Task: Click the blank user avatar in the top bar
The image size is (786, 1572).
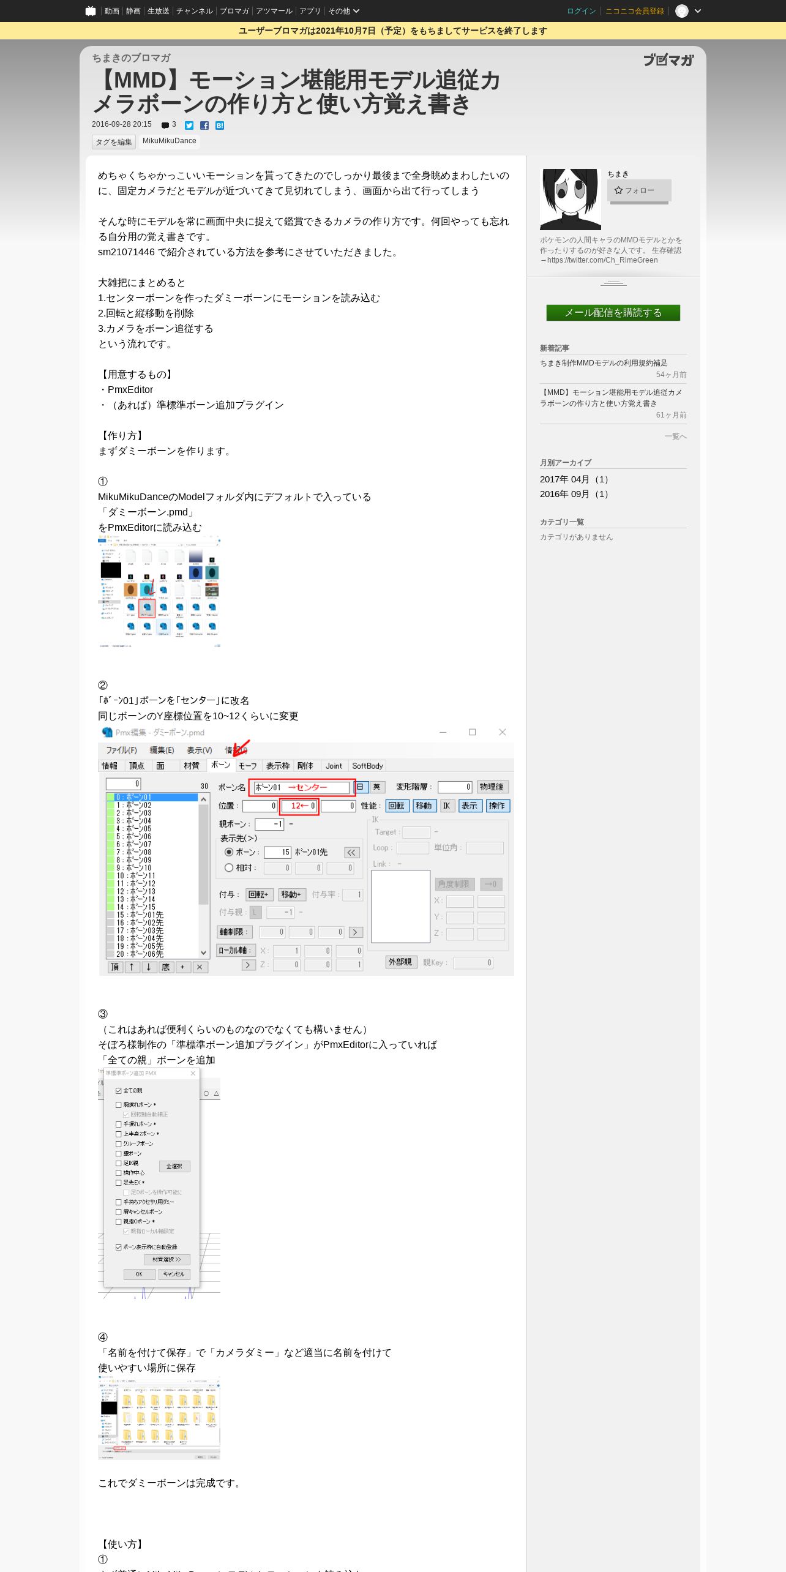Action: [681, 11]
